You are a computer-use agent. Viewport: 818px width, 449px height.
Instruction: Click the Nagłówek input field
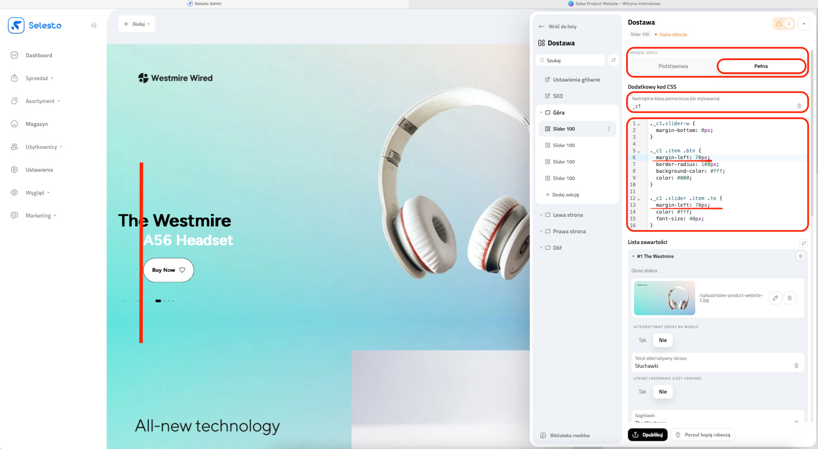717,417
